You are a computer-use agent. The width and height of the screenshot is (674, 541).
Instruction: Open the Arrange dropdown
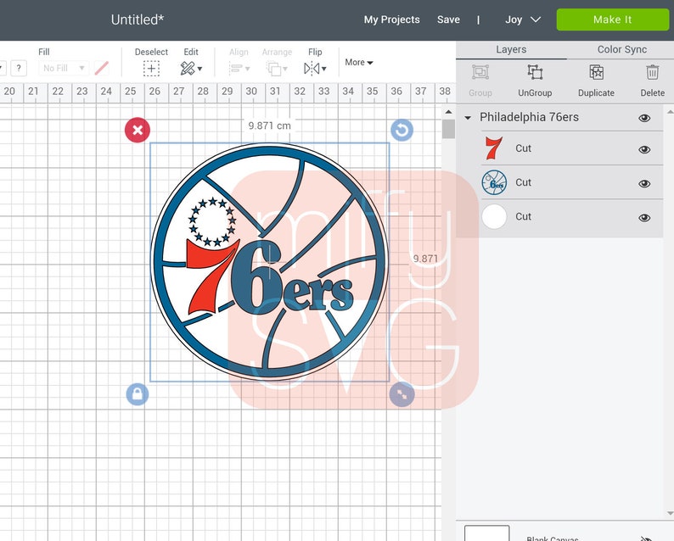pos(277,69)
